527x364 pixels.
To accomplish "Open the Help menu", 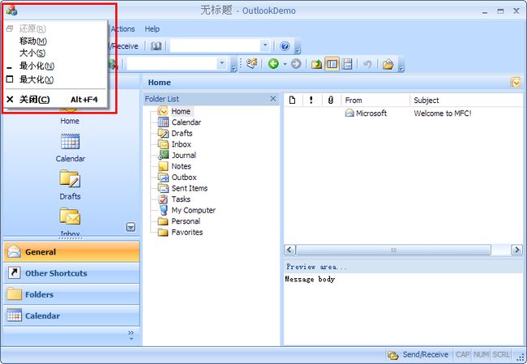I will (152, 29).
